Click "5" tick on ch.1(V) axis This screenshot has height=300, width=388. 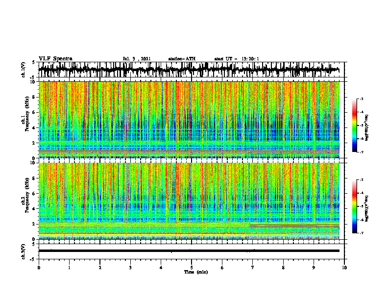click(33, 63)
